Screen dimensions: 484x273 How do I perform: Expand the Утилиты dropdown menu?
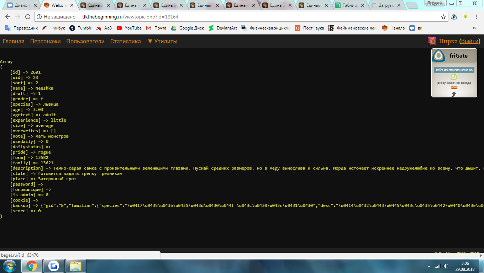162,41
